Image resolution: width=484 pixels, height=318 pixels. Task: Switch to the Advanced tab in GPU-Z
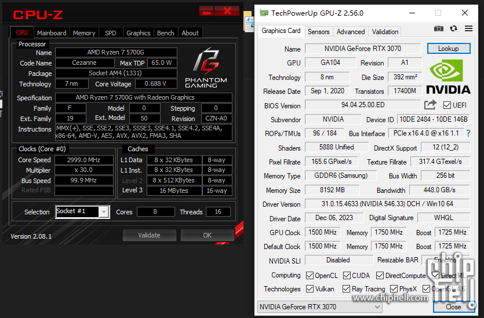tap(351, 32)
